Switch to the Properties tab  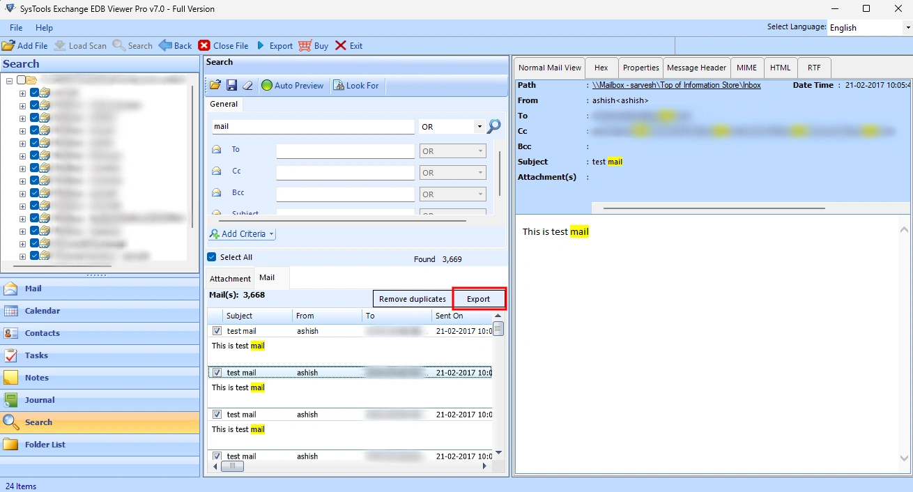640,68
